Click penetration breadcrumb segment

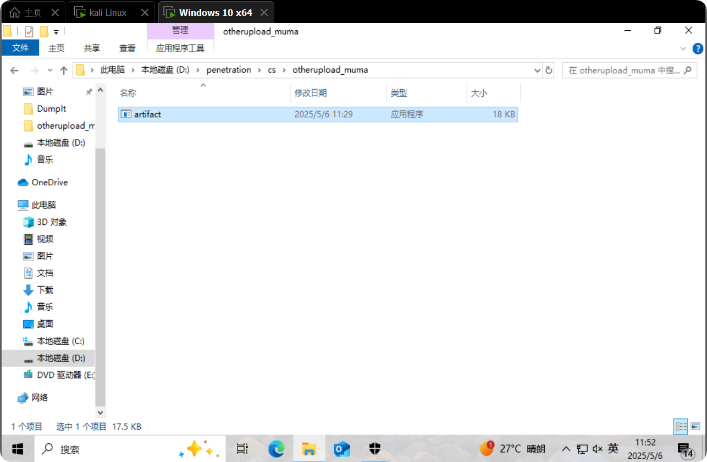tap(229, 70)
